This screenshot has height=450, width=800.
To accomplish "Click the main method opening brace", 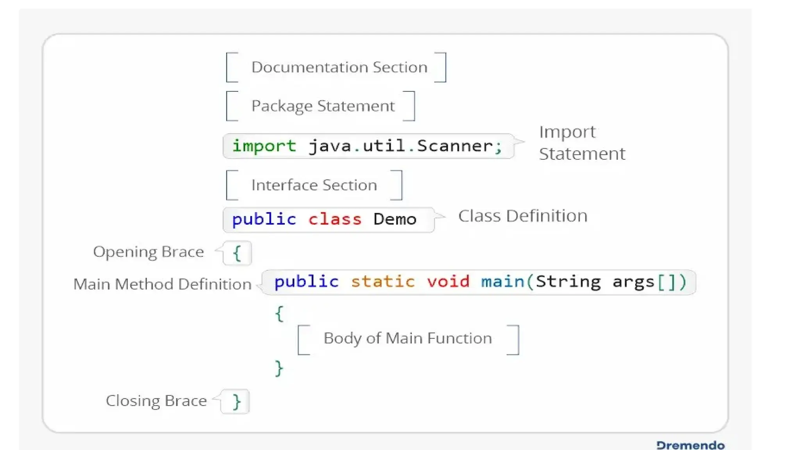I will coord(279,314).
